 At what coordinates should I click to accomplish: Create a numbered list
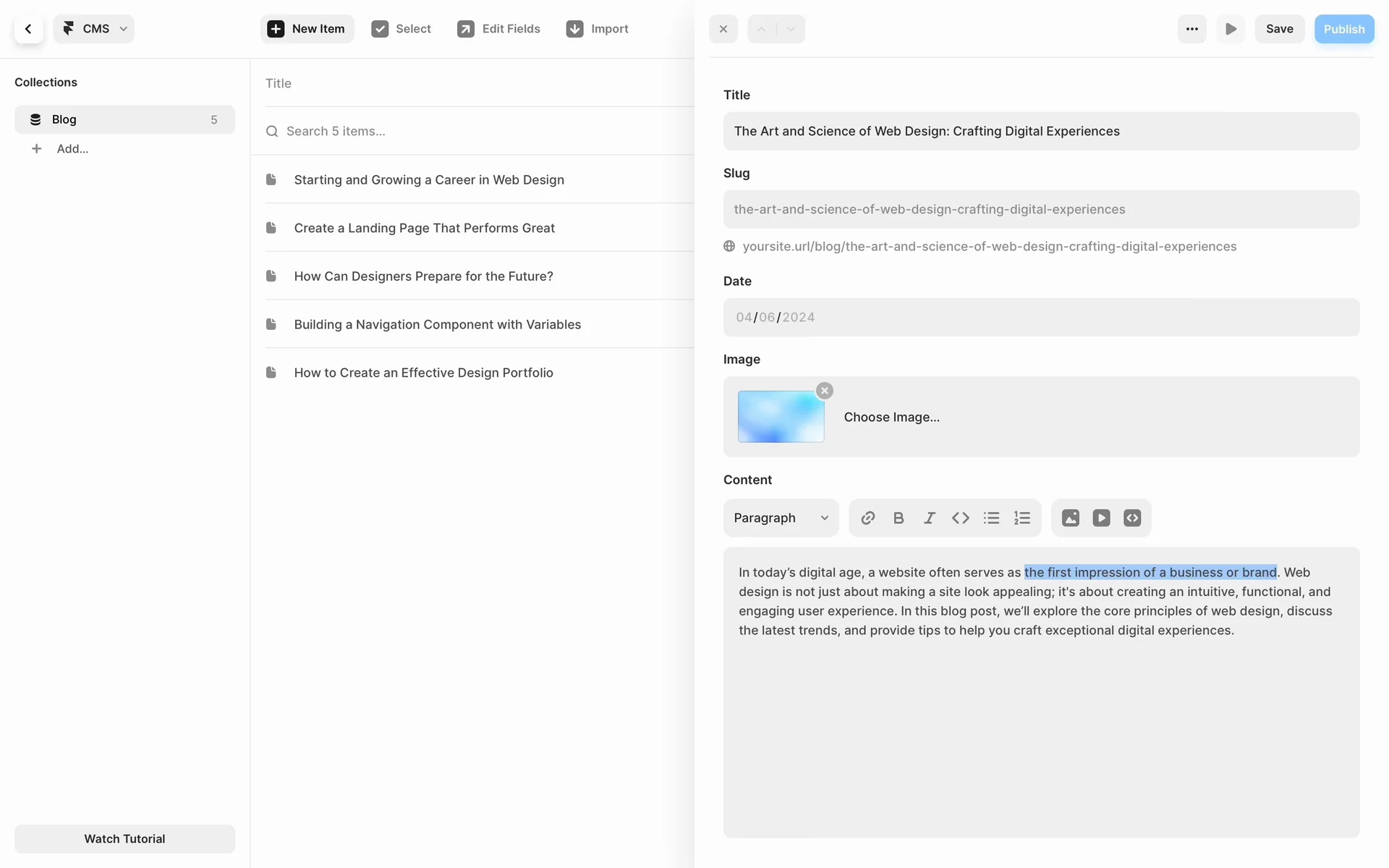1021,518
